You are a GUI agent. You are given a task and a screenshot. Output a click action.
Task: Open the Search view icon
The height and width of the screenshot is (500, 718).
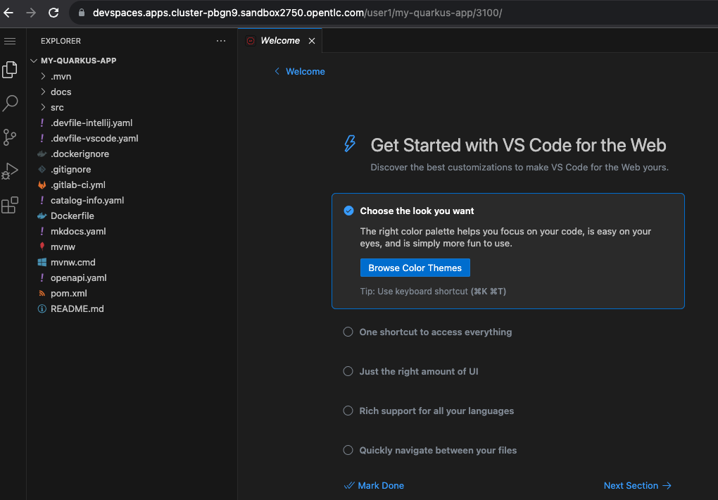click(x=10, y=104)
